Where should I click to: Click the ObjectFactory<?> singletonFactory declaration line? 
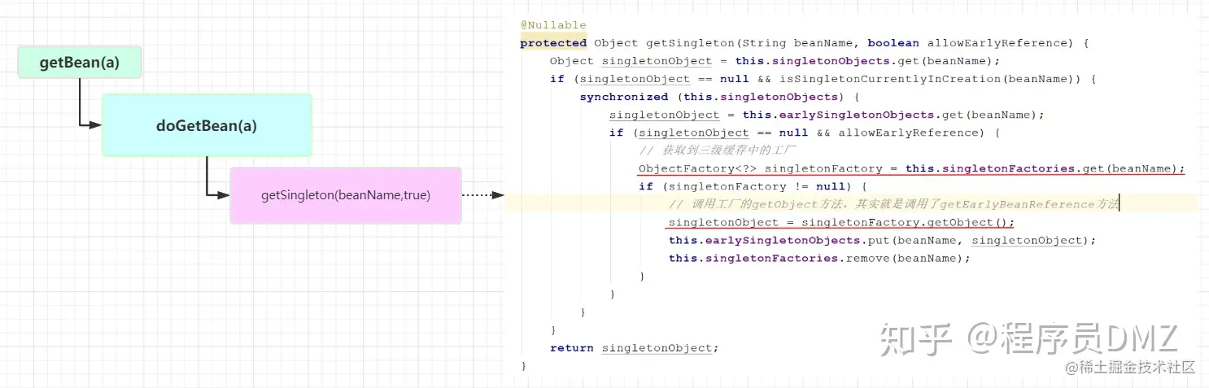(x=912, y=168)
